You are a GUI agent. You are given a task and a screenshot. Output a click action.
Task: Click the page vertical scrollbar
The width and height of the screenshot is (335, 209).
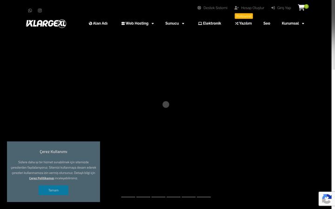point(333,34)
